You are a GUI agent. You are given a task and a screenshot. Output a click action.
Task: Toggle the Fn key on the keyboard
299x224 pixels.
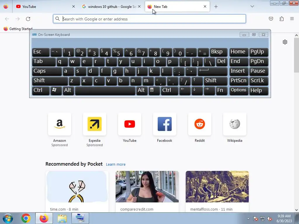click(x=222, y=90)
